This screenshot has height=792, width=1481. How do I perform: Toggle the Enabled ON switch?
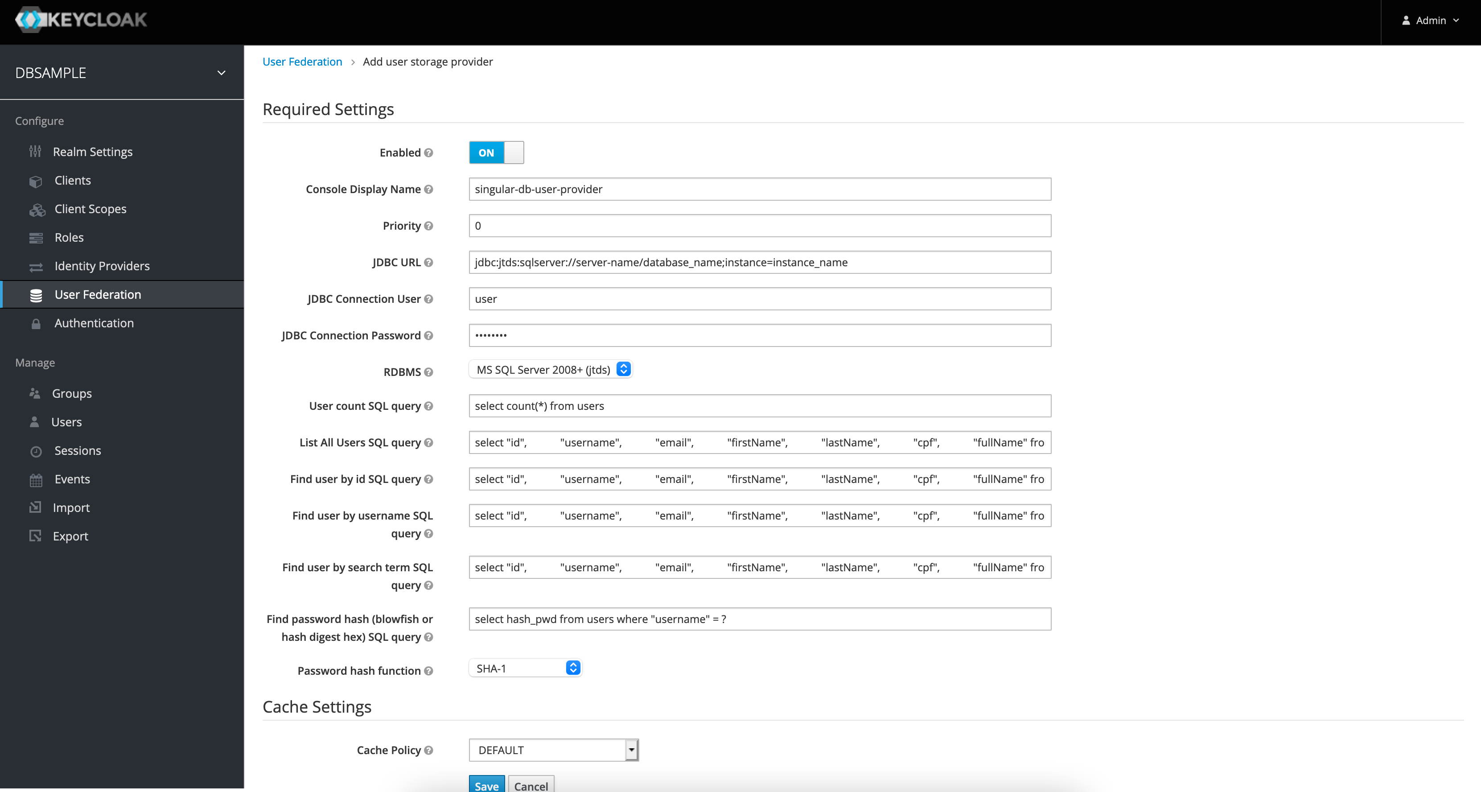tap(496, 152)
